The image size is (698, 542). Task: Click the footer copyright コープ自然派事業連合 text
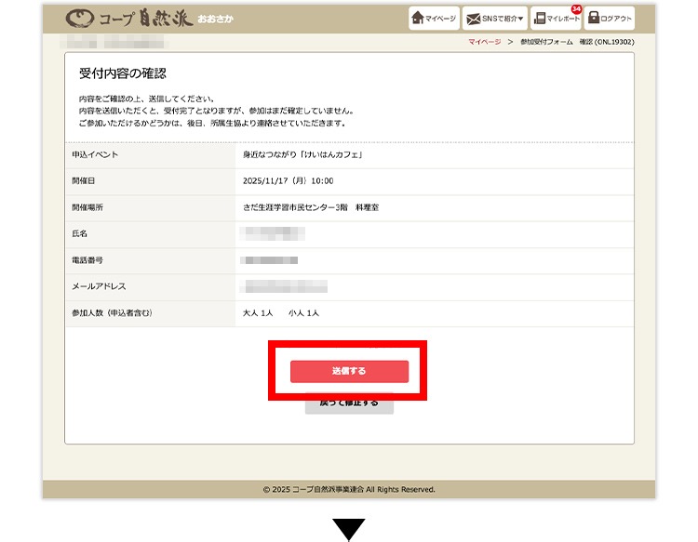349,489
